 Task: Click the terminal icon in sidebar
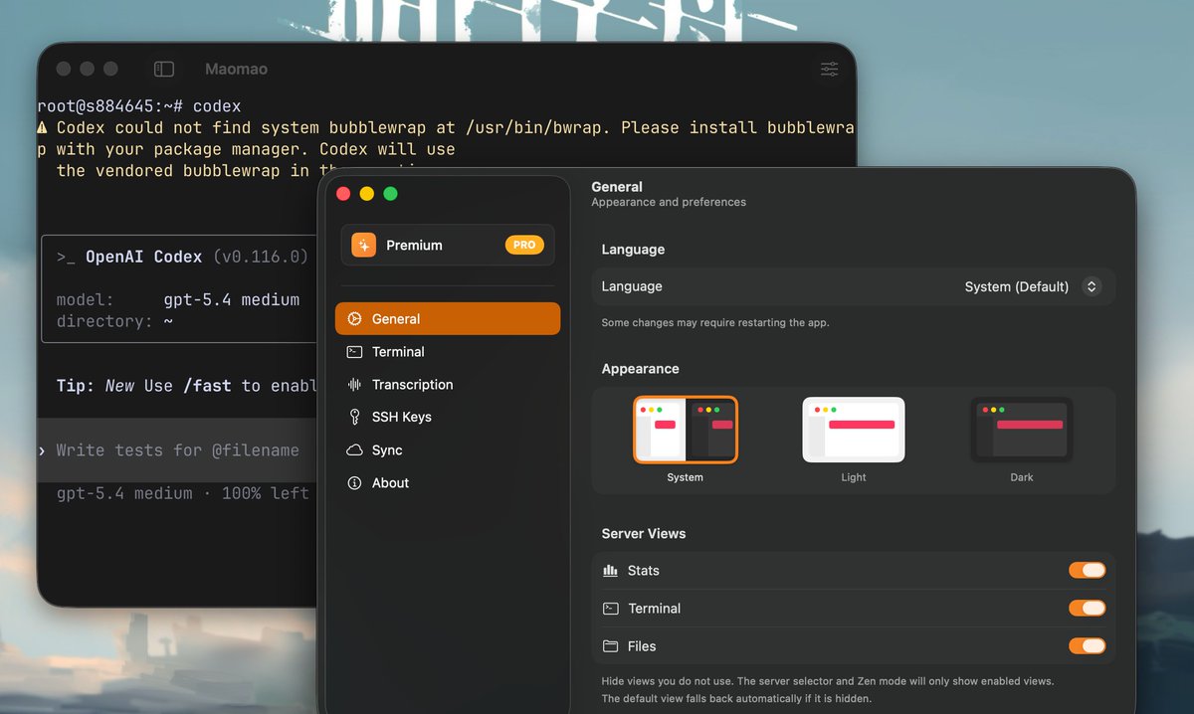click(x=354, y=351)
